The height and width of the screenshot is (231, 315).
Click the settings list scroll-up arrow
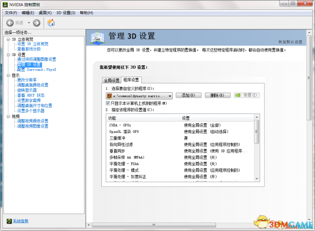coord(256,117)
